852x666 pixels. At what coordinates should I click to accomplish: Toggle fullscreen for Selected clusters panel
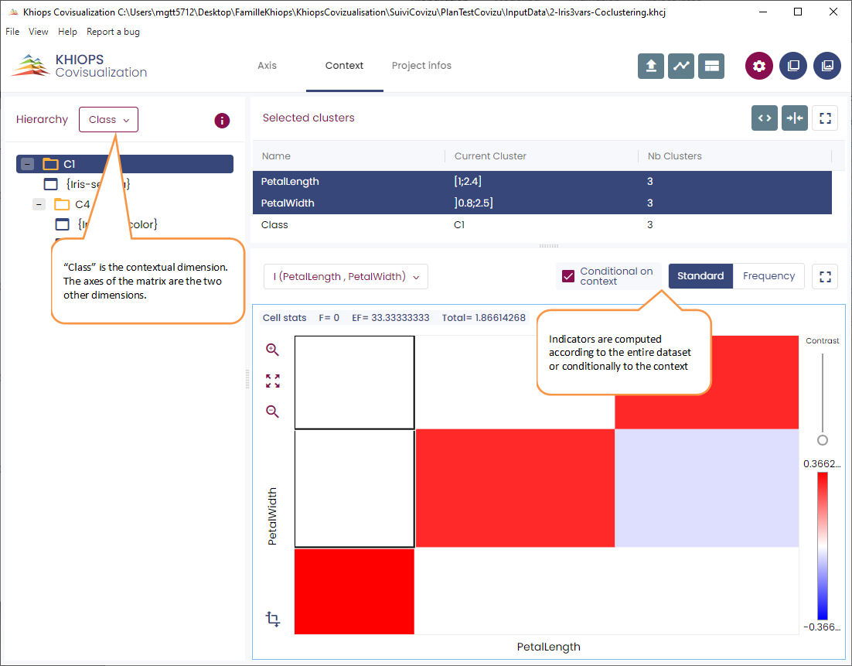pos(825,118)
